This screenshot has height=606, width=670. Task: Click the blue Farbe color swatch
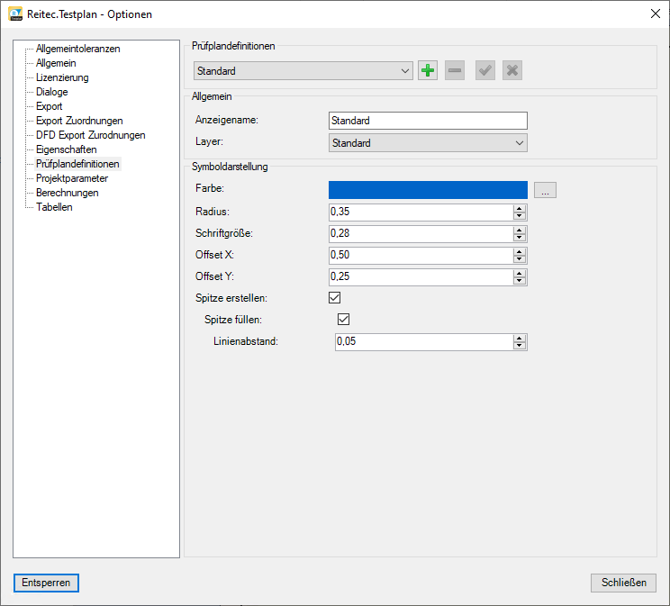pyautogui.click(x=428, y=189)
